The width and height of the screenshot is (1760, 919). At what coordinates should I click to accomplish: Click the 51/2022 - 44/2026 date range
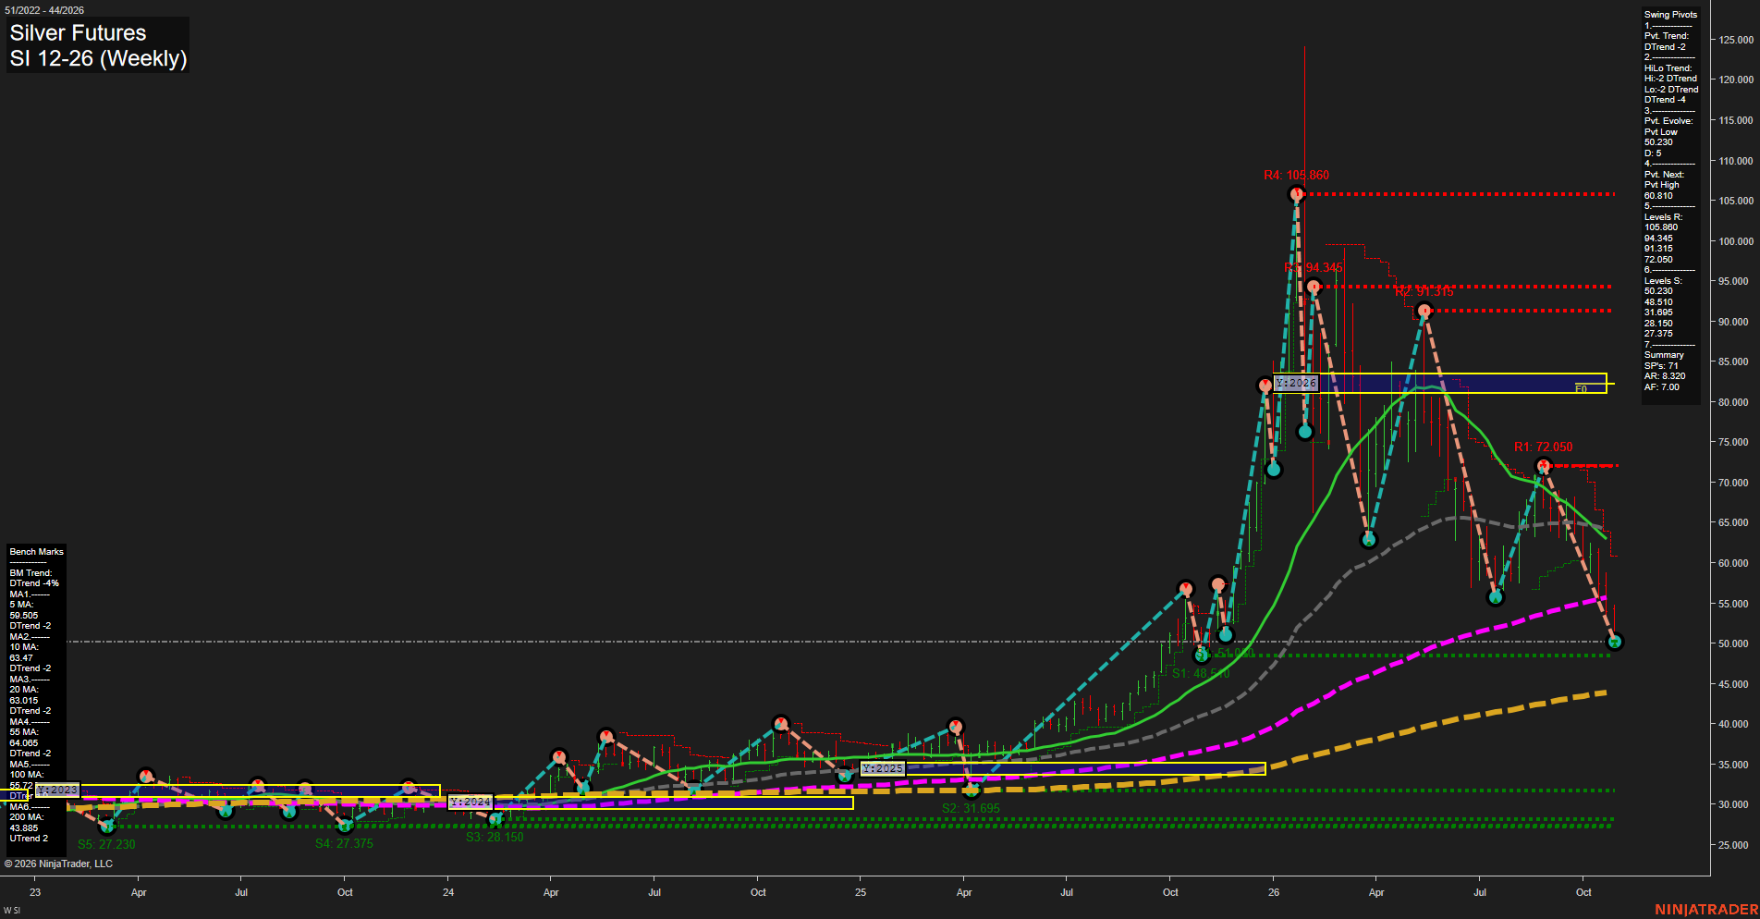(x=44, y=10)
